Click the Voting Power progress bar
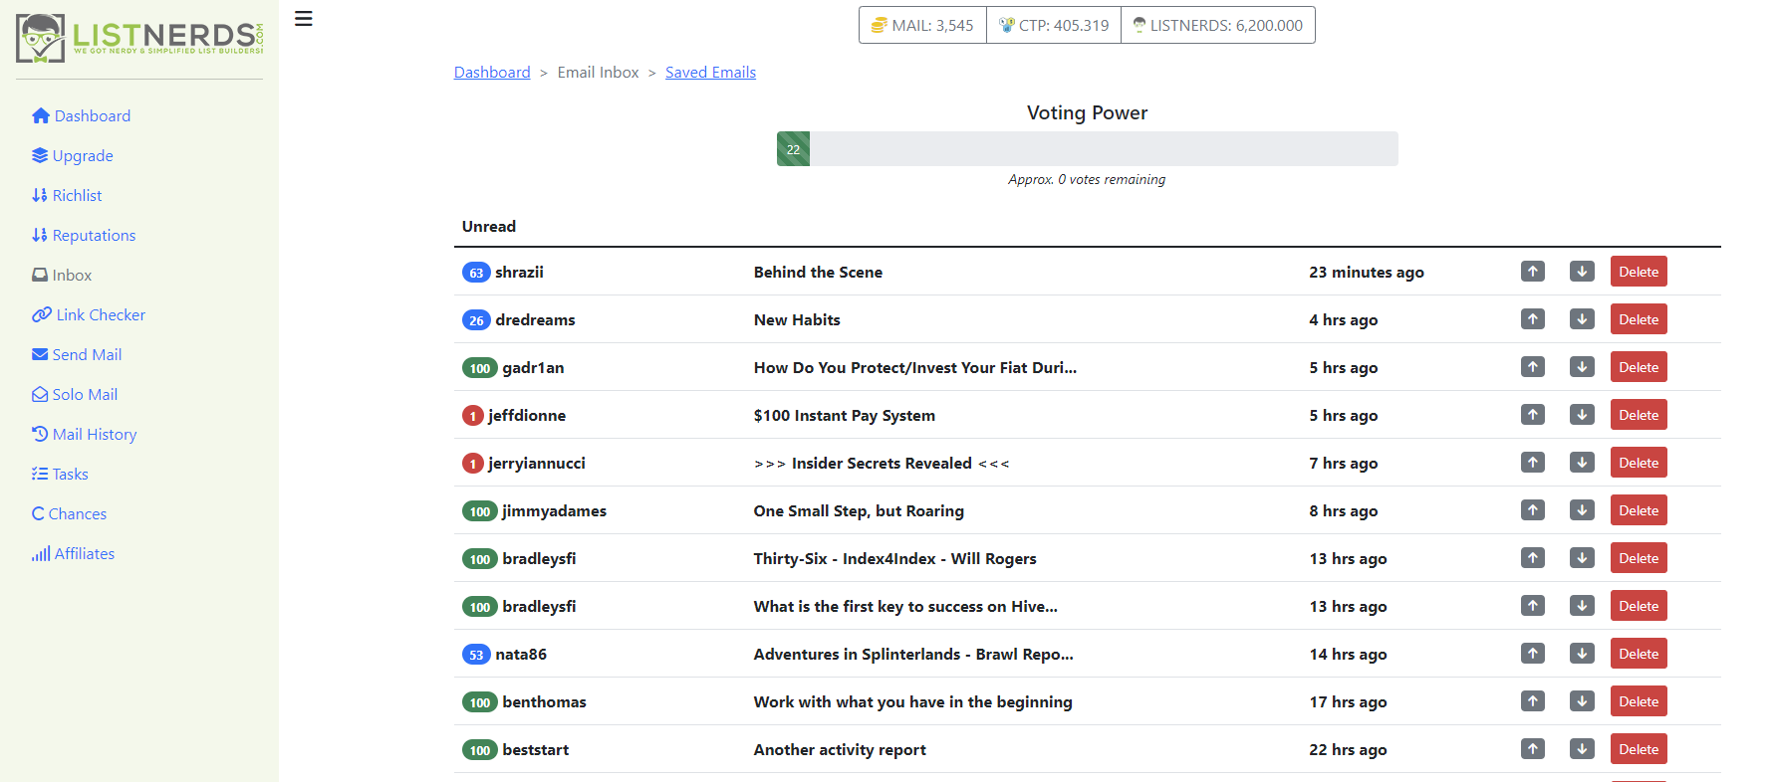Image resolution: width=1775 pixels, height=782 pixels. click(1088, 149)
